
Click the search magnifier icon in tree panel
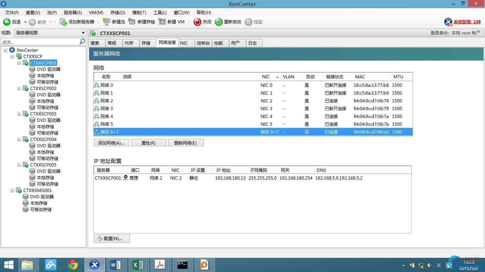pos(82,42)
